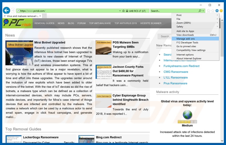Click LockerGoga Ransomware guide thumbnail

click(13, 139)
